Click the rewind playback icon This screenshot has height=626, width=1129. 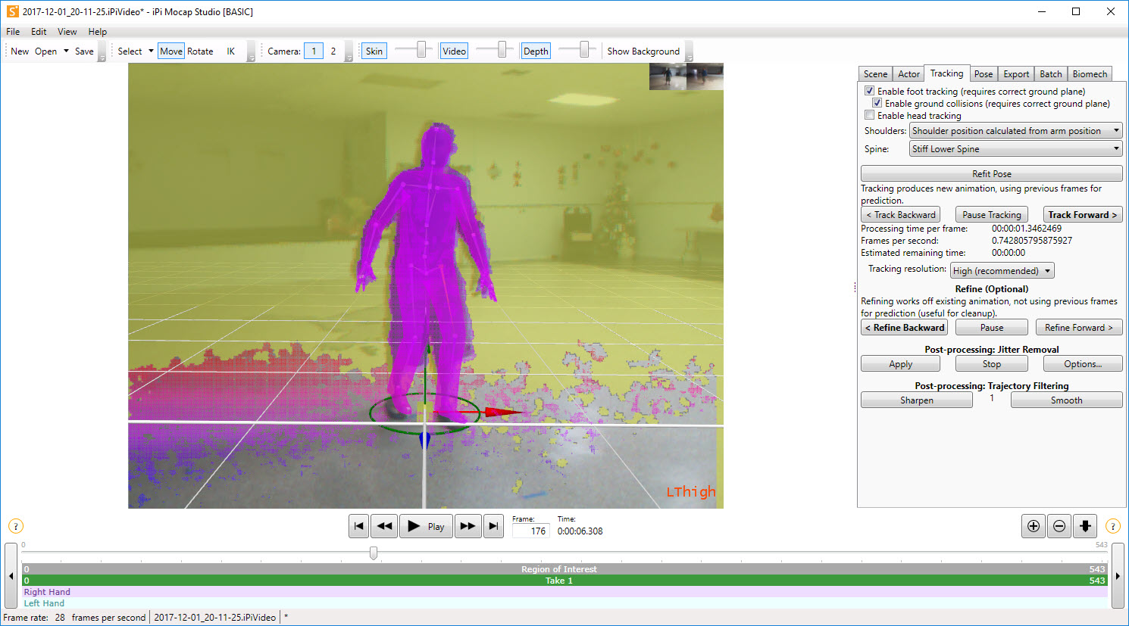385,526
